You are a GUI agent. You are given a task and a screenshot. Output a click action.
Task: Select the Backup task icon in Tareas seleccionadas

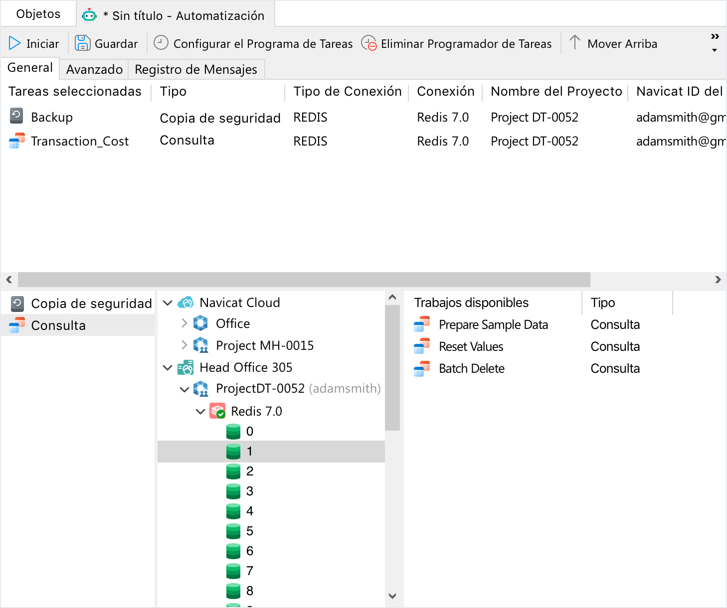pos(16,117)
